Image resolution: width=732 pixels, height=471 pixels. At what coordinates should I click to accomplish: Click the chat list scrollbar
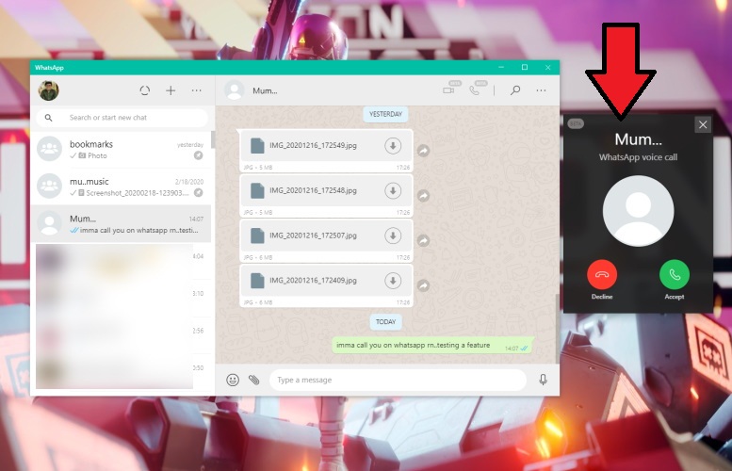[213, 139]
